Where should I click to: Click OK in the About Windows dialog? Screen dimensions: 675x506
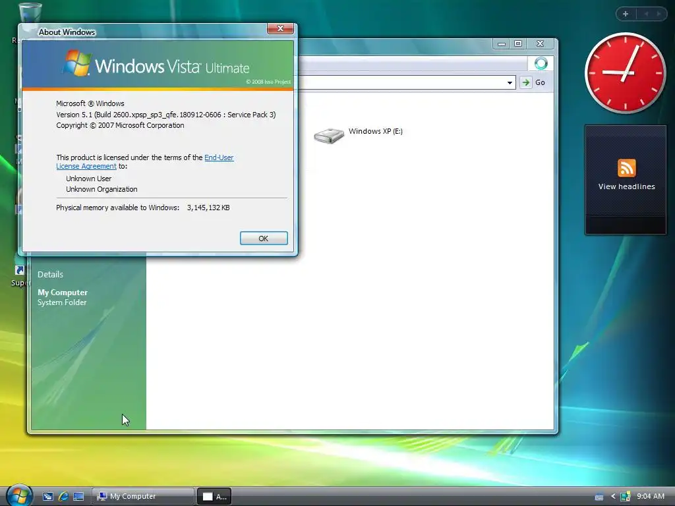pyautogui.click(x=264, y=239)
